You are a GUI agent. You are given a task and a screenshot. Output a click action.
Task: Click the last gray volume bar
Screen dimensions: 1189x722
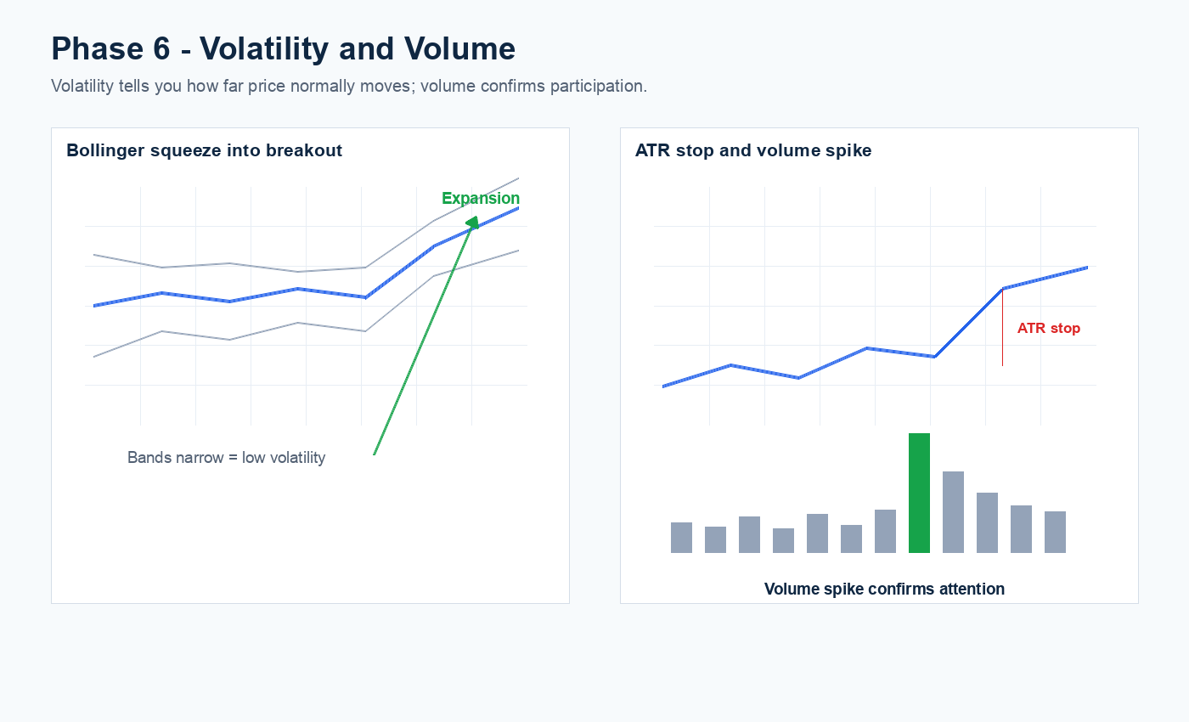coord(1055,532)
